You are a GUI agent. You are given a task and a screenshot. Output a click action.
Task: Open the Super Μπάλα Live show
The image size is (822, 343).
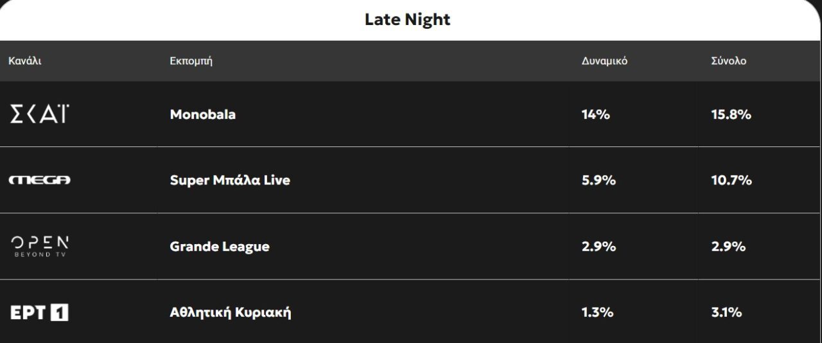point(229,180)
